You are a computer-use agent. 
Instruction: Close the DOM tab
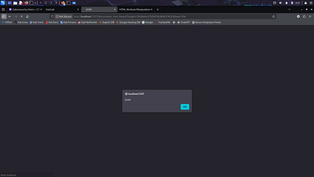pos(115,9)
